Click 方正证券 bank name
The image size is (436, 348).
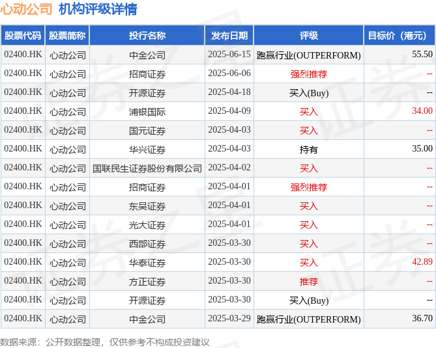point(147,282)
